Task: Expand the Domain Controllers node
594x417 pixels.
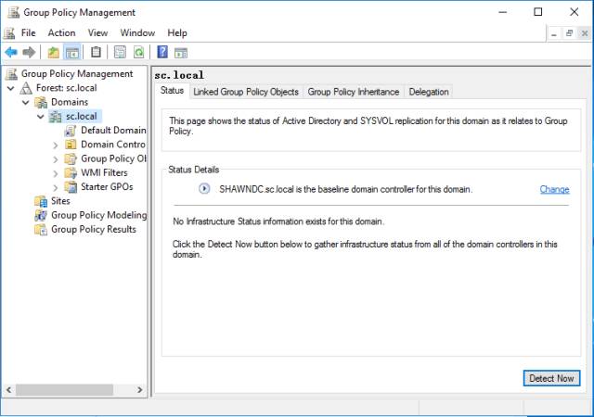Action: 56,145
